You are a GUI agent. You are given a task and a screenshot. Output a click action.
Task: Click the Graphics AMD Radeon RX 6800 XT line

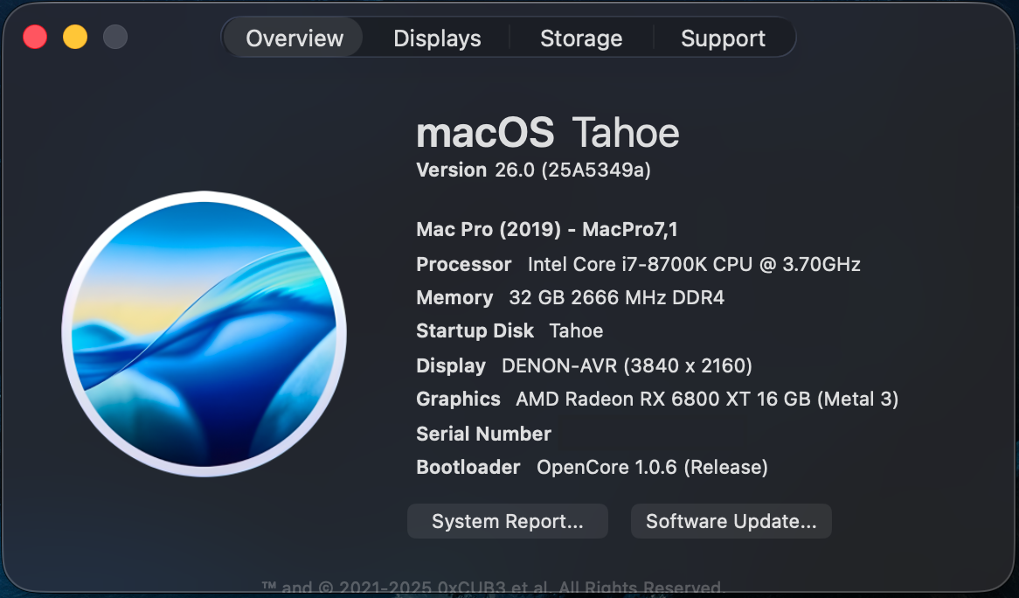657,400
